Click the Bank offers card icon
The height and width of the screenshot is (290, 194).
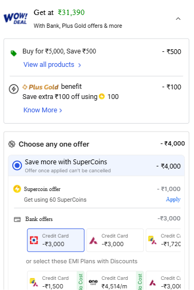coord(17,219)
